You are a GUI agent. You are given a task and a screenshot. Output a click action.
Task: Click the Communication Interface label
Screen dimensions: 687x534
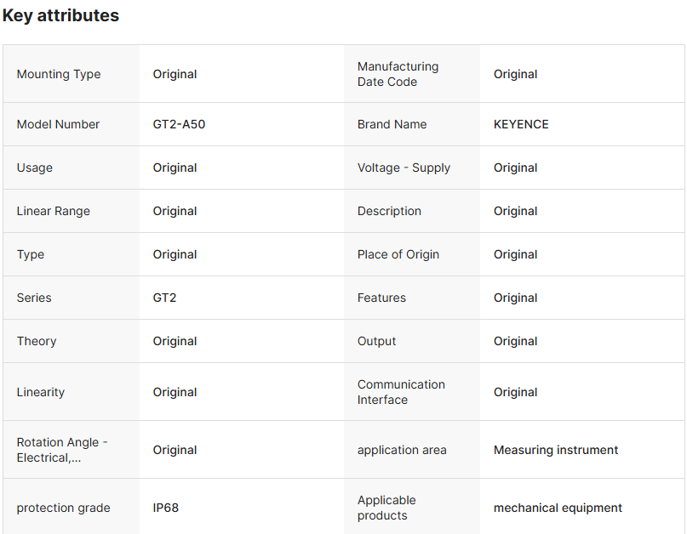[401, 392]
